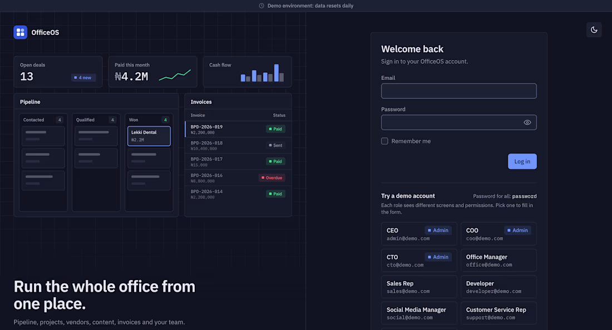Show password using the eye icon
The height and width of the screenshot is (330, 612).
(x=527, y=122)
